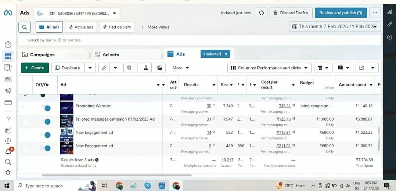Click the image preview icon beside flask

pos(159,68)
